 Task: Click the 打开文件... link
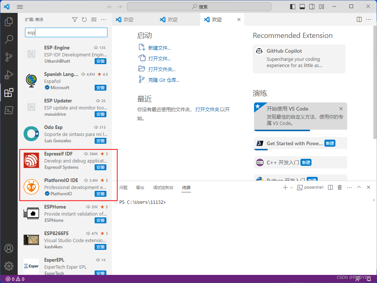point(159,59)
